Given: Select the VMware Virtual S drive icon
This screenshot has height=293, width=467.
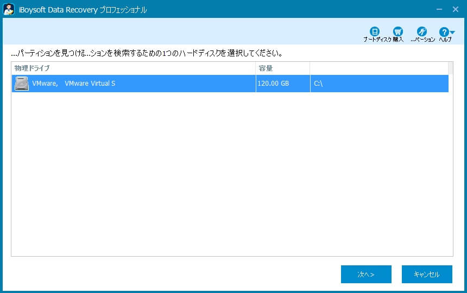Looking at the screenshot, I should click(22, 84).
